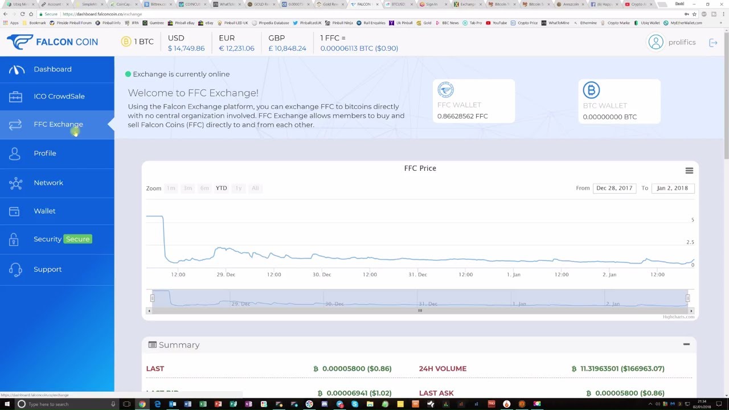
Task: Click the chart scrollbar left arrow
Action: pos(149,310)
